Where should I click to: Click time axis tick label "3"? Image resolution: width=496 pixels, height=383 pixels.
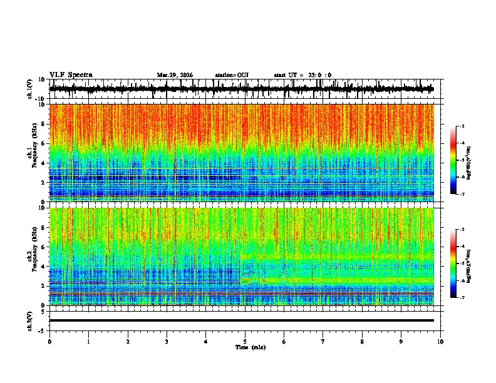click(x=167, y=342)
